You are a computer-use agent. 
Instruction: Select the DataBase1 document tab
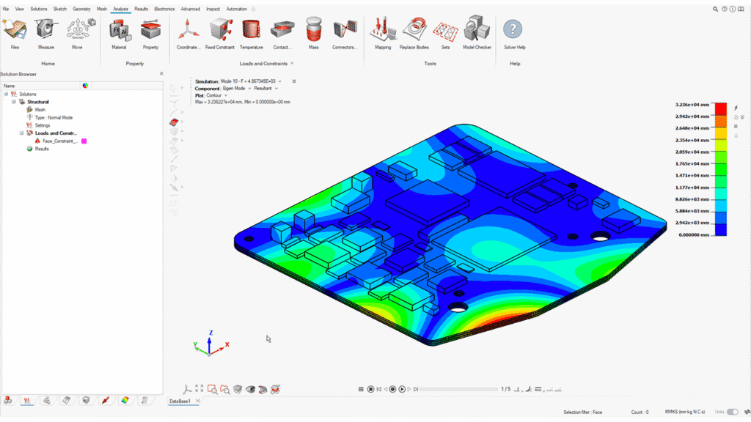tap(180, 401)
